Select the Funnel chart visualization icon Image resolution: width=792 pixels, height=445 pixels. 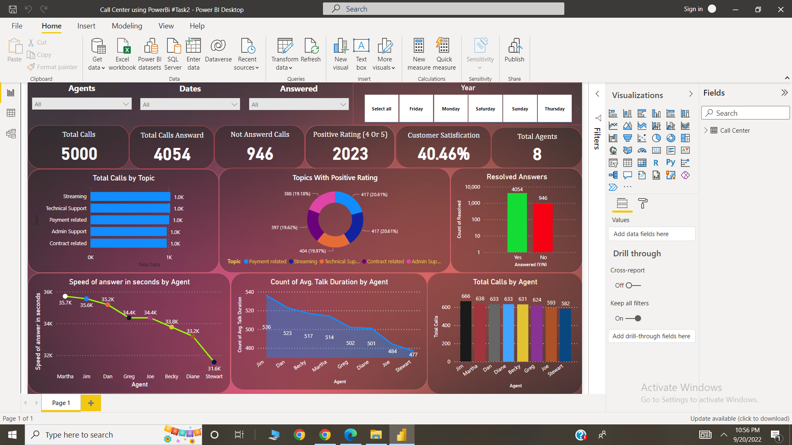tap(627, 138)
